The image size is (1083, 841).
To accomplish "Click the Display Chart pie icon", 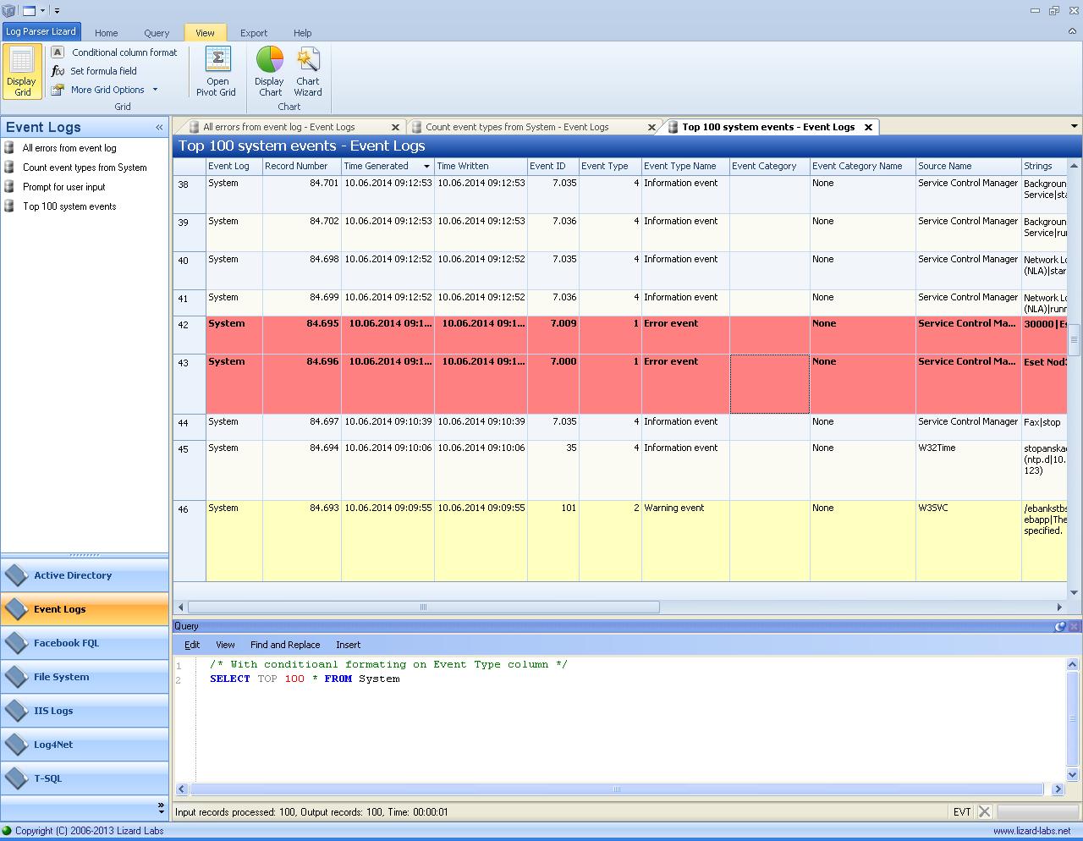I will tap(270, 61).
